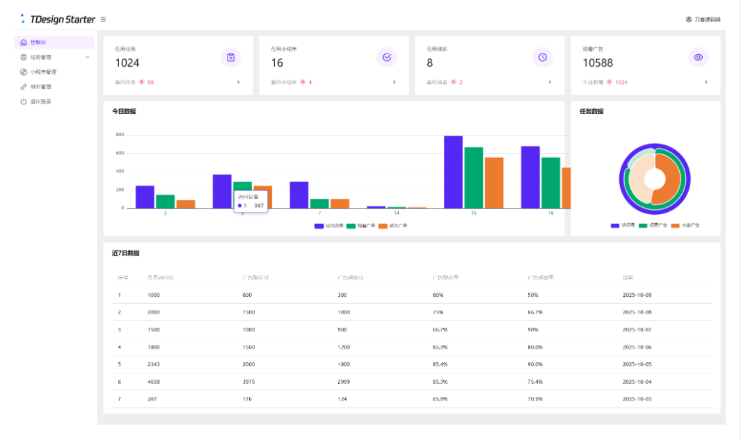The image size is (741, 440).
Task: Click the clock icon on 在用域名 card
Action: [x=543, y=57]
